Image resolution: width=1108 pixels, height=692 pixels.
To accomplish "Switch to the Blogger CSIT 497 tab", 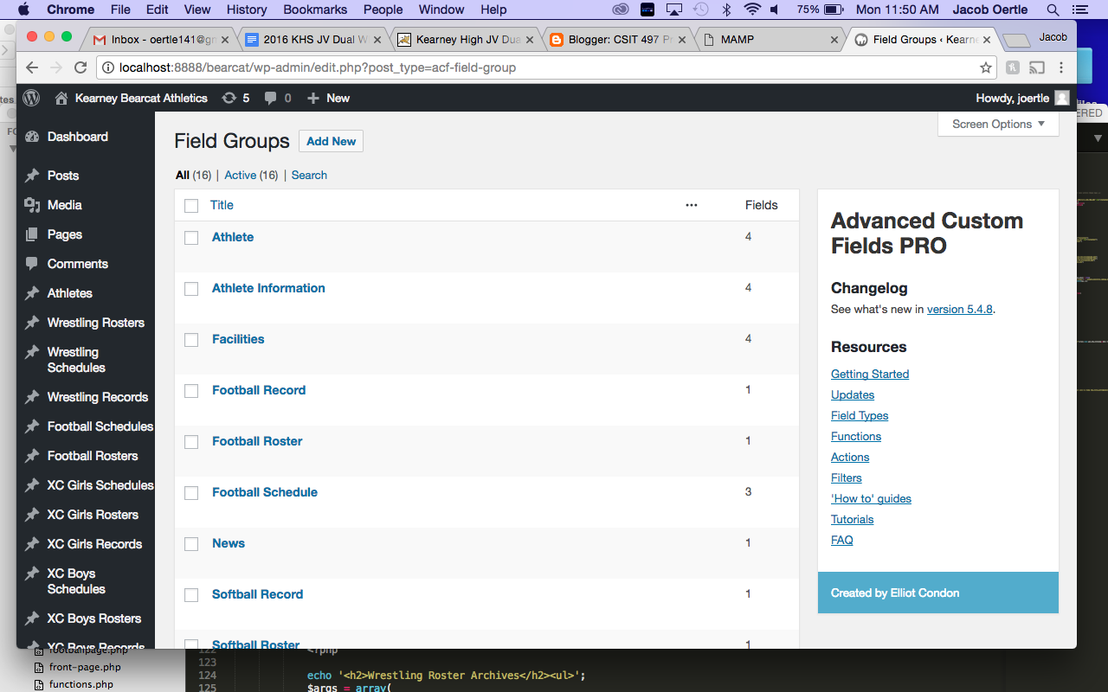I will pos(619,40).
